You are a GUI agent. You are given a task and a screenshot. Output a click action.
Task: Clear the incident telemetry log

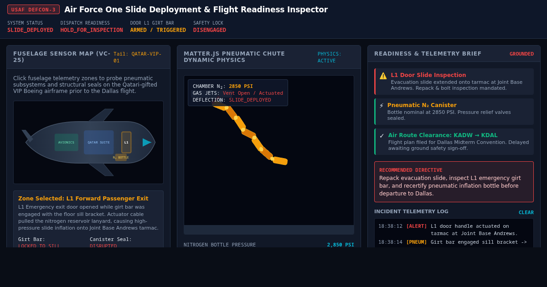pyautogui.click(x=526, y=212)
